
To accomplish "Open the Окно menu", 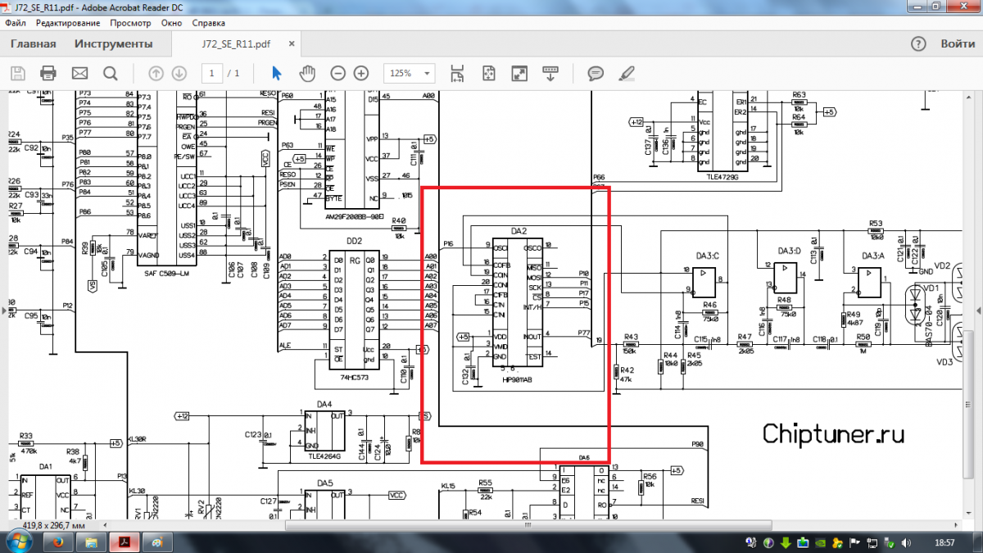I will (x=172, y=23).
